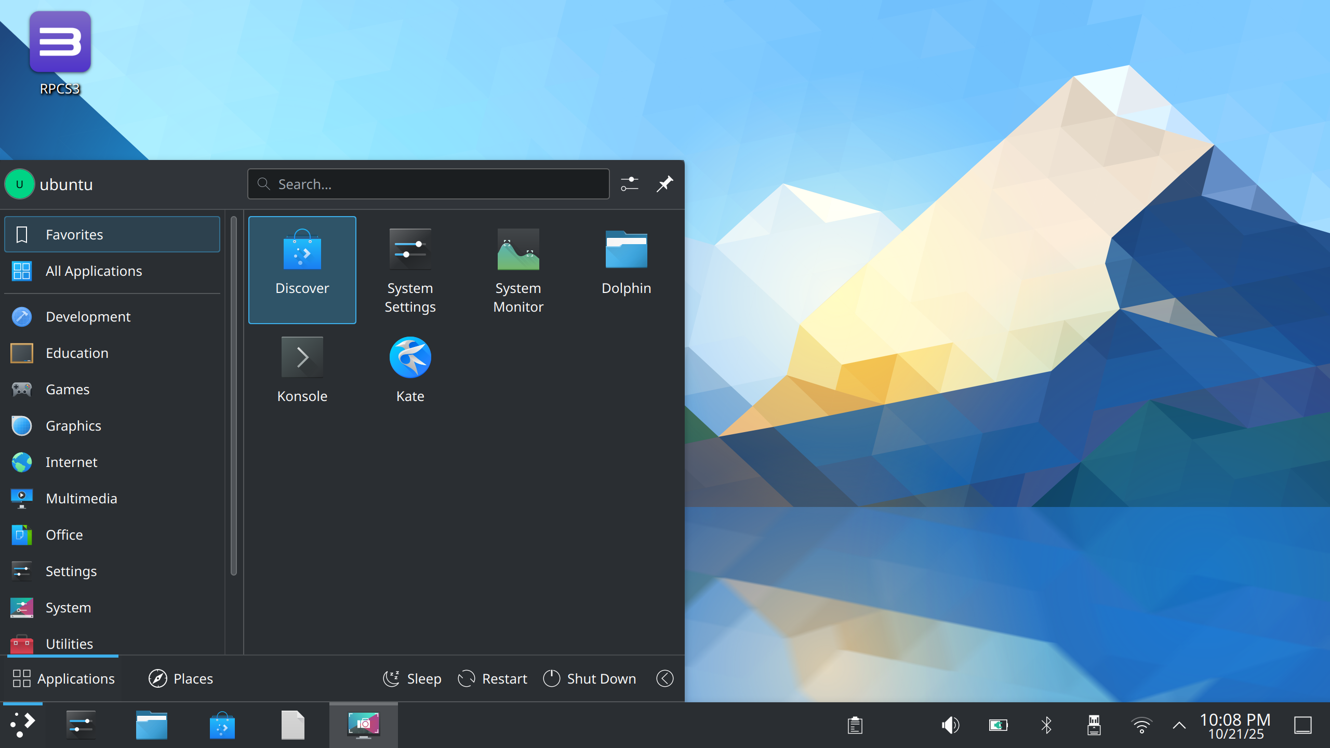Open the search sort options next to the search bar
Image resolution: width=1330 pixels, height=748 pixels.
(630, 184)
